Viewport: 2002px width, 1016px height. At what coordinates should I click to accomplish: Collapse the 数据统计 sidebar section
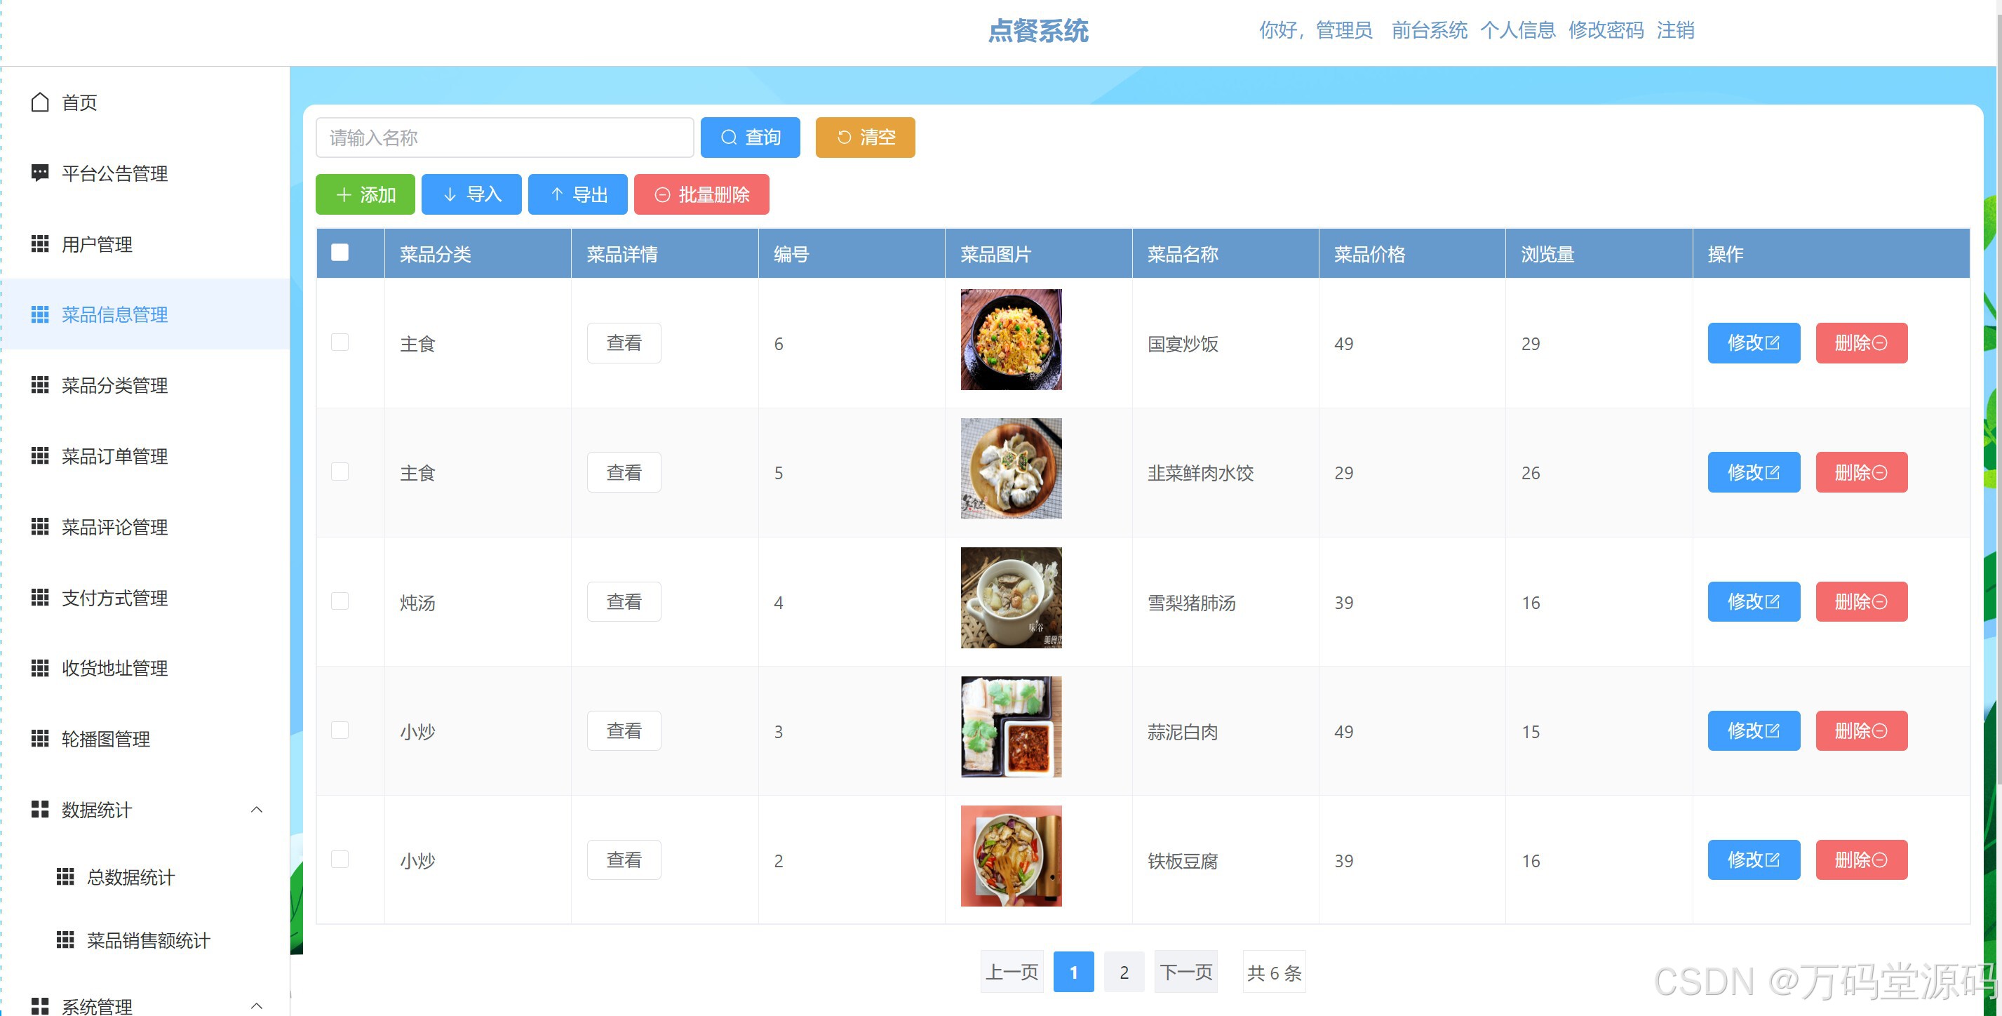tap(257, 810)
